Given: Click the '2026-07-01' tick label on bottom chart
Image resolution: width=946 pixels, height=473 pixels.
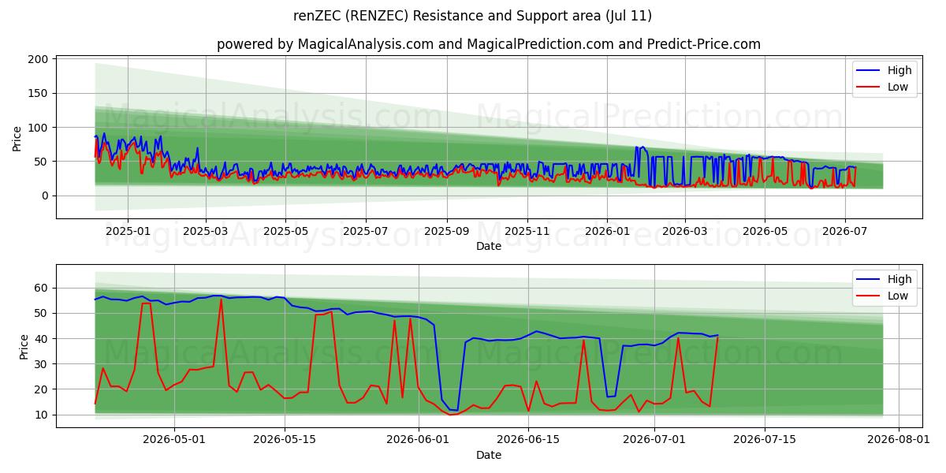Looking at the screenshot, I should [654, 441].
